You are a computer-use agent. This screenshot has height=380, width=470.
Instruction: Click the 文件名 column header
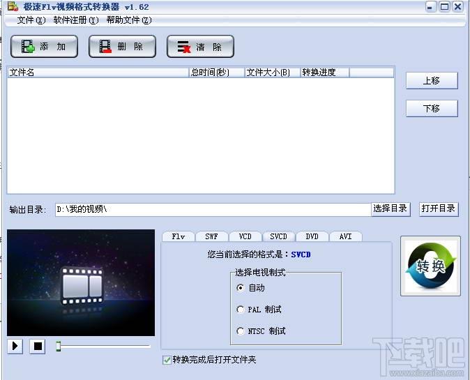[98, 73]
